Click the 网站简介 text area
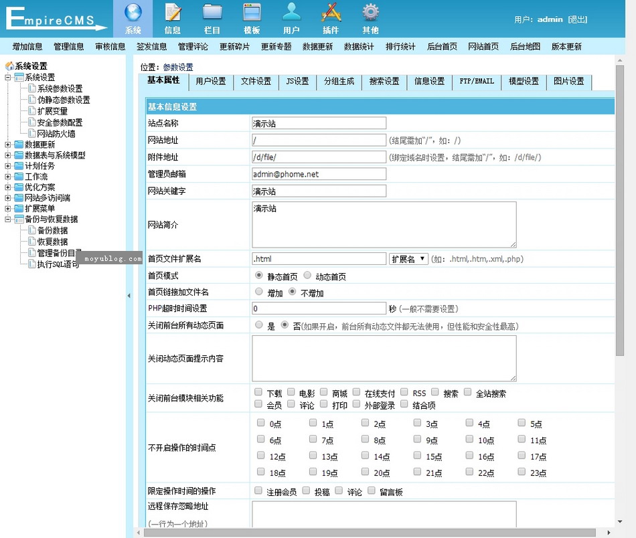Image resolution: width=636 pixels, height=538 pixels. [x=384, y=225]
